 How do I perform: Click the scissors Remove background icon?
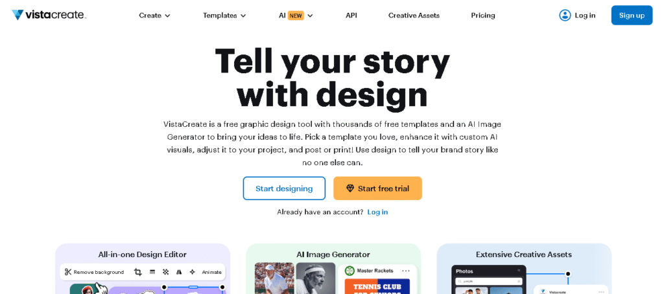point(68,272)
